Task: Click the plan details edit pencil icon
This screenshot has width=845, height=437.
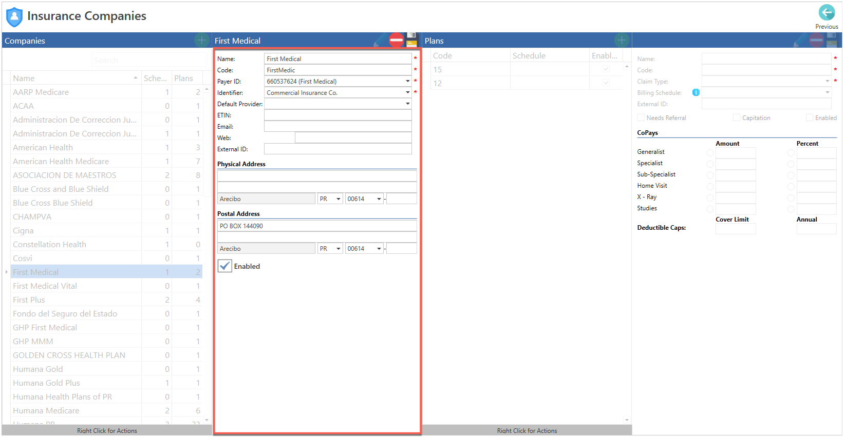Action: [x=801, y=40]
